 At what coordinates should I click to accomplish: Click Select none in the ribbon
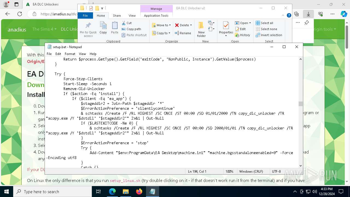pyautogui.click(x=267, y=29)
